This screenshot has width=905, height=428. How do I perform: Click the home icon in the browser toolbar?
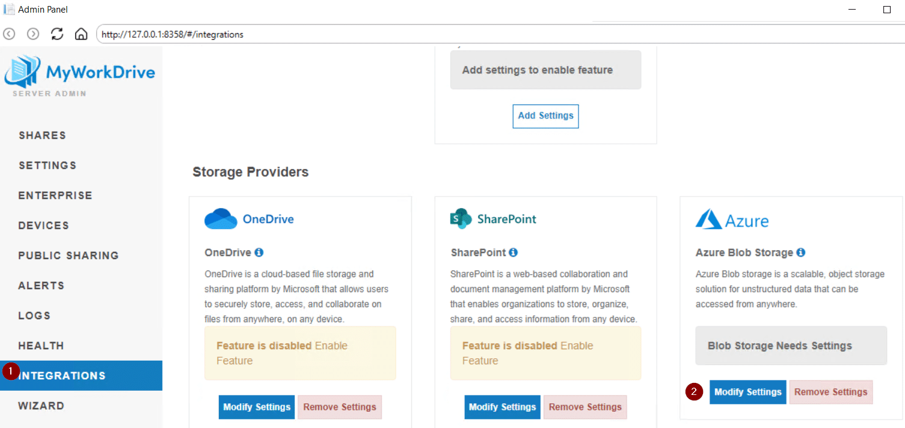pyautogui.click(x=81, y=34)
